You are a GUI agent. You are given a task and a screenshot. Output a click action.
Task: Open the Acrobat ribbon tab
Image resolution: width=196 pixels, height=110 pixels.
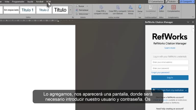click(40, 2)
